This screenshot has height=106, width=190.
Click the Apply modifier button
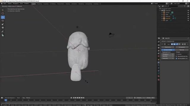point(168,47)
